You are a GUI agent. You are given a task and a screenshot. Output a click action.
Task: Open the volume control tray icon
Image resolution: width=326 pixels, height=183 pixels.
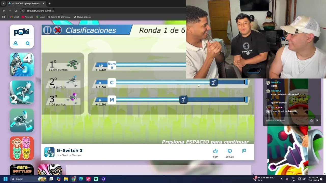[304, 179]
